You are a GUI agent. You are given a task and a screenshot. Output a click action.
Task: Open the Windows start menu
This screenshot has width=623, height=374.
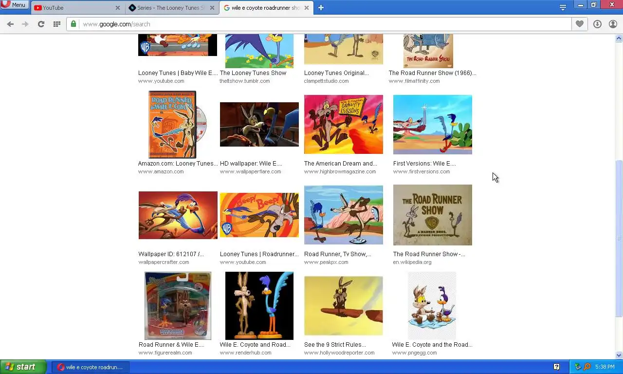(x=23, y=367)
